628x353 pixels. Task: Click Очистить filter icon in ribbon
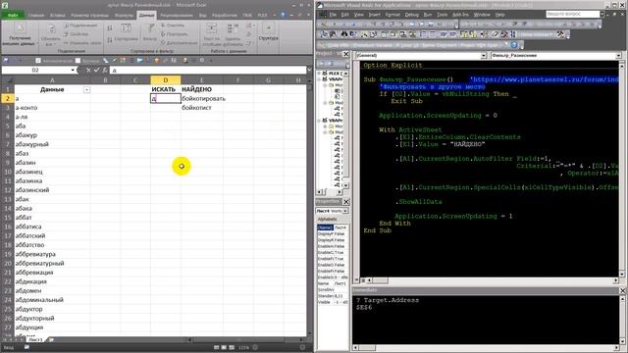[163, 25]
